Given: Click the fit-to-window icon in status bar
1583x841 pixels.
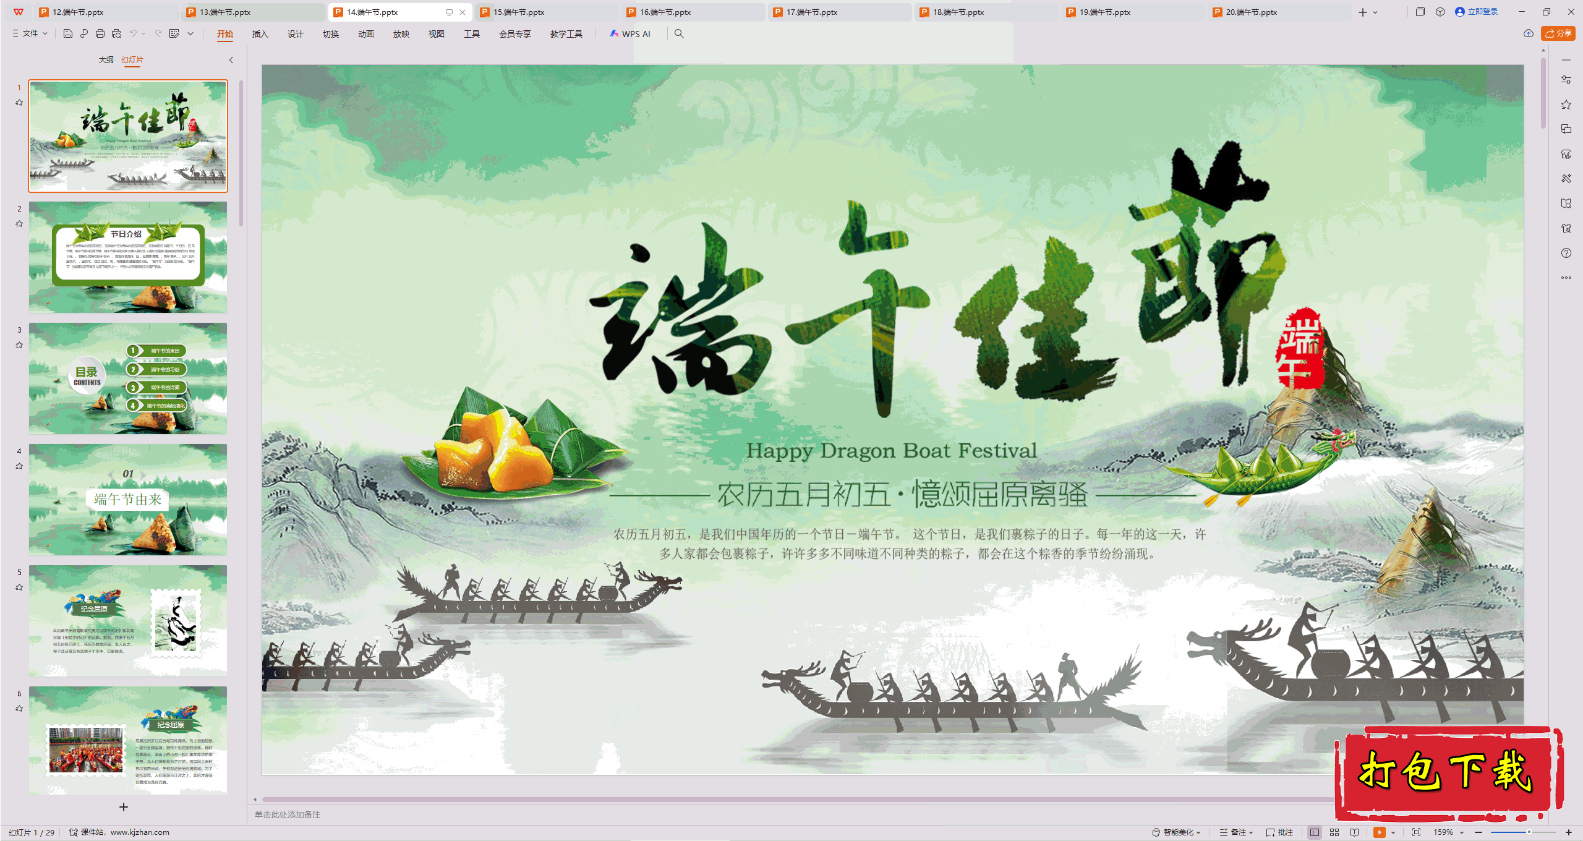Looking at the screenshot, I should [1416, 832].
